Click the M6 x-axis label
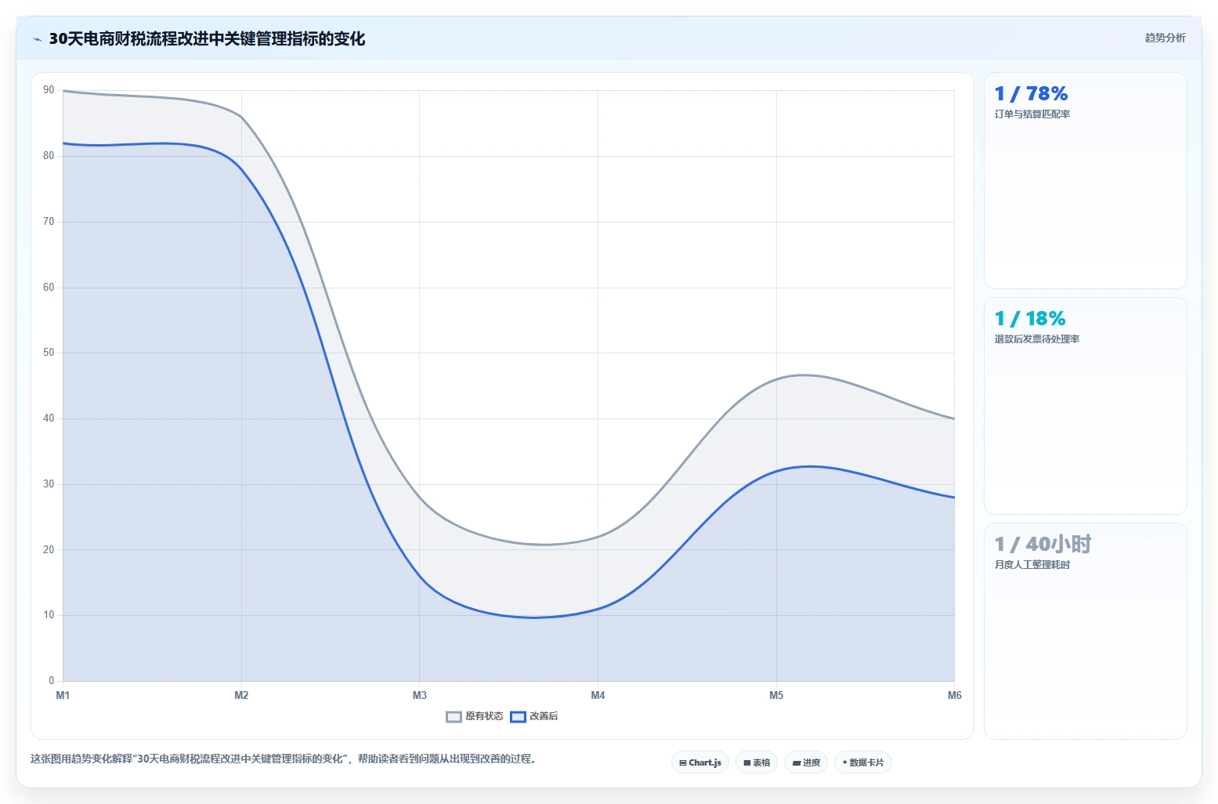 click(954, 696)
